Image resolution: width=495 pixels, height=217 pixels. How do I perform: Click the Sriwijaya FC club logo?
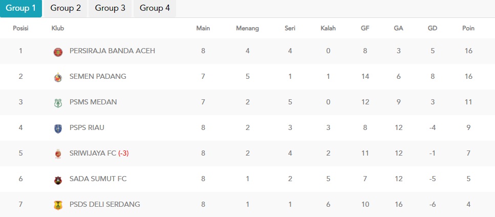(x=58, y=154)
